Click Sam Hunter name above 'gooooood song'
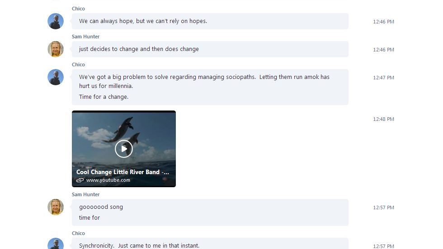This screenshot has height=249, width=443. click(x=85, y=194)
